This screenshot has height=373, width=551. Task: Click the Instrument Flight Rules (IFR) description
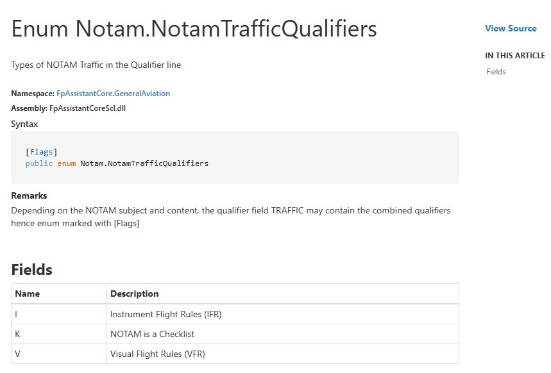tap(165, 314)
